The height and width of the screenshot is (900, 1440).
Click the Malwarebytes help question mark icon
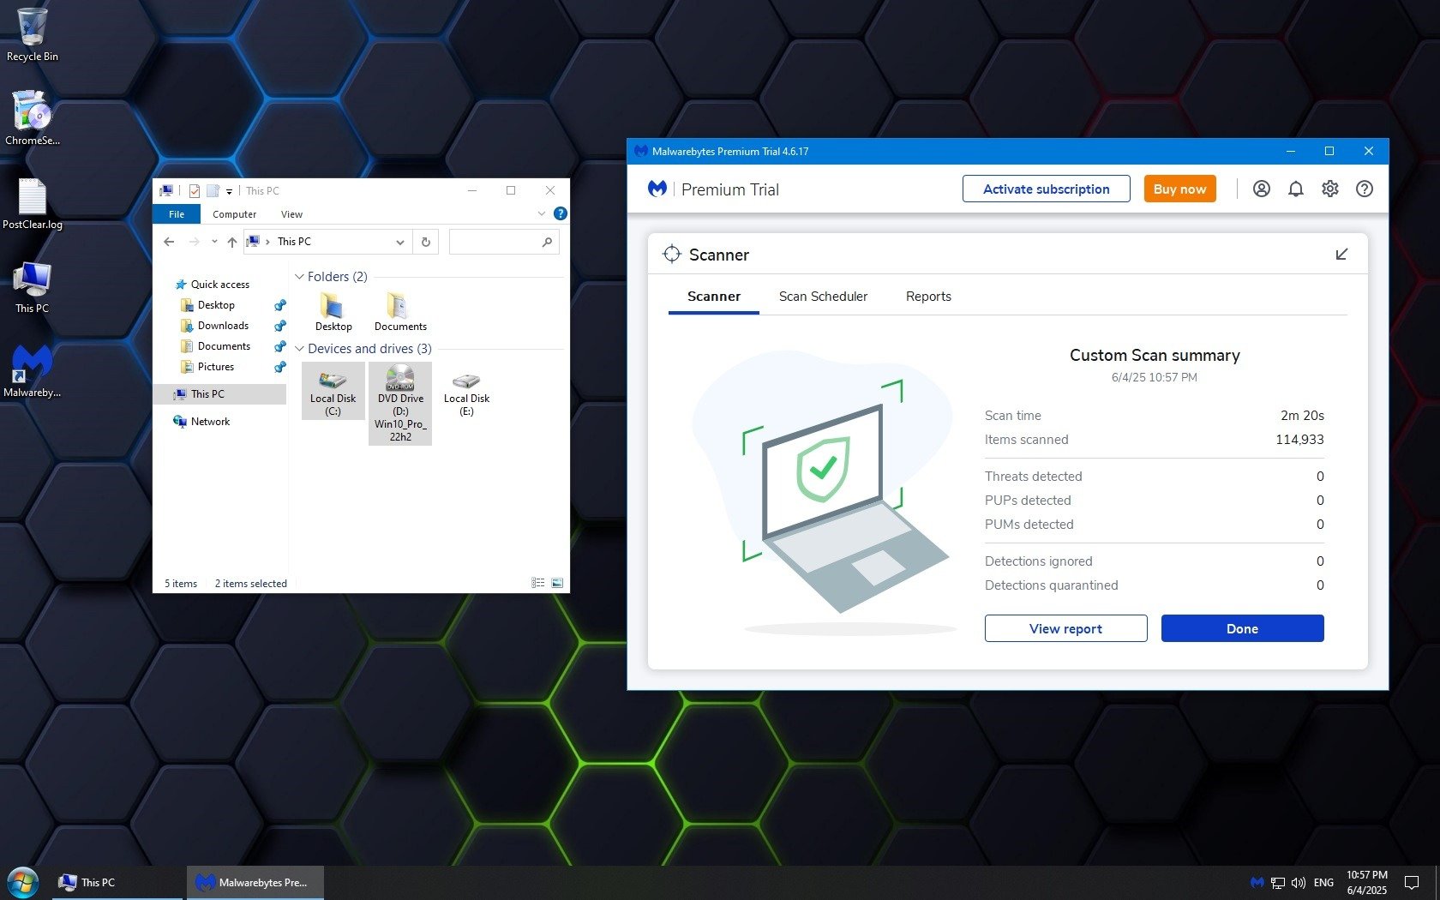[x=1364, y=189]
